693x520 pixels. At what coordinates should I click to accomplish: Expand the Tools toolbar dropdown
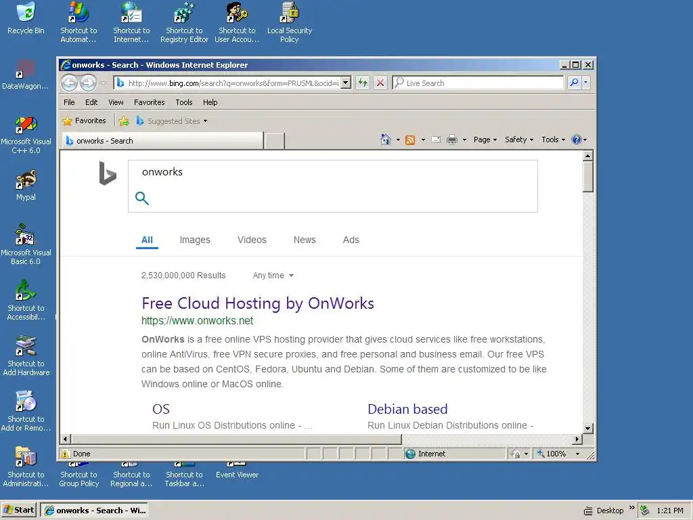click(x=554, y=139)
